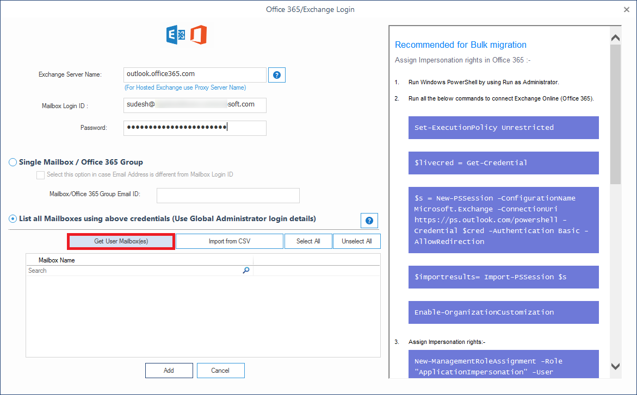The height and width of the screenshot is (395, 637).
Task: Click Import from CSV button
Action: 230,241
